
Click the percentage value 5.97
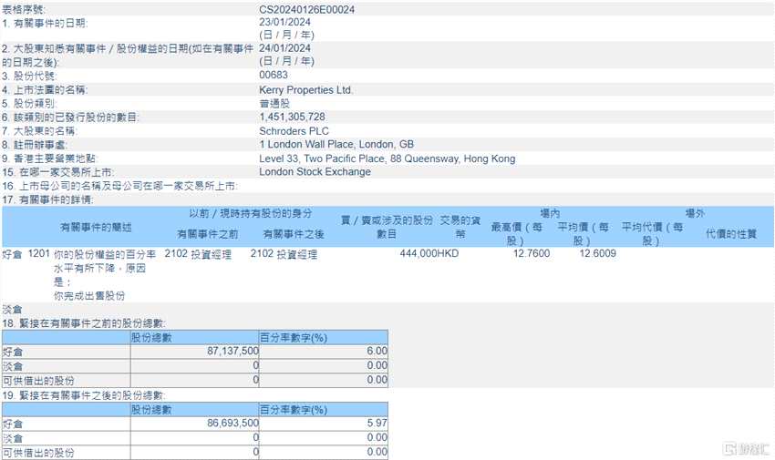[x=377, y=423]
